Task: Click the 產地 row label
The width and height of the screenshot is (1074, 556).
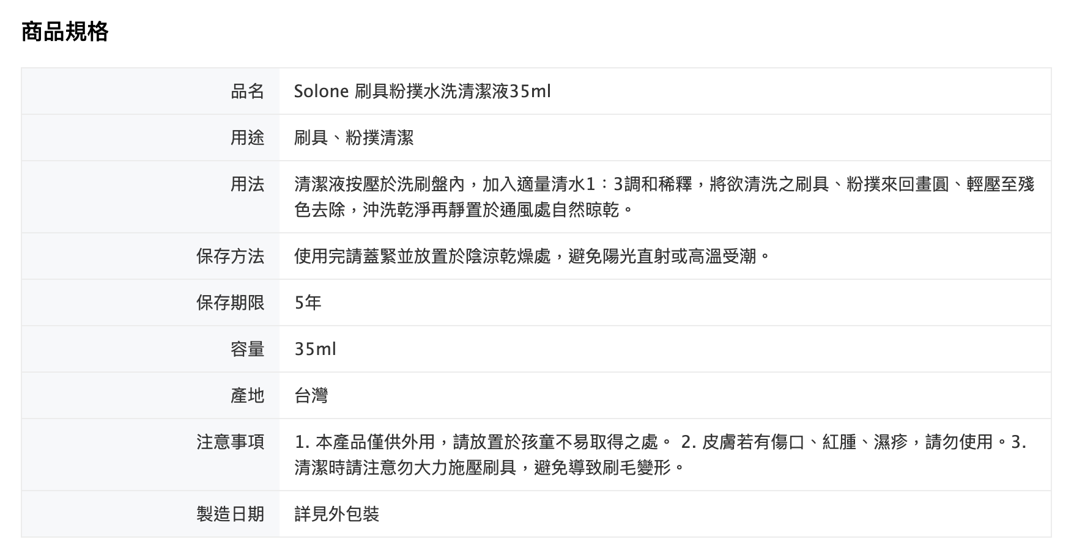Action: pyautogui.click(x=247, y=396)
